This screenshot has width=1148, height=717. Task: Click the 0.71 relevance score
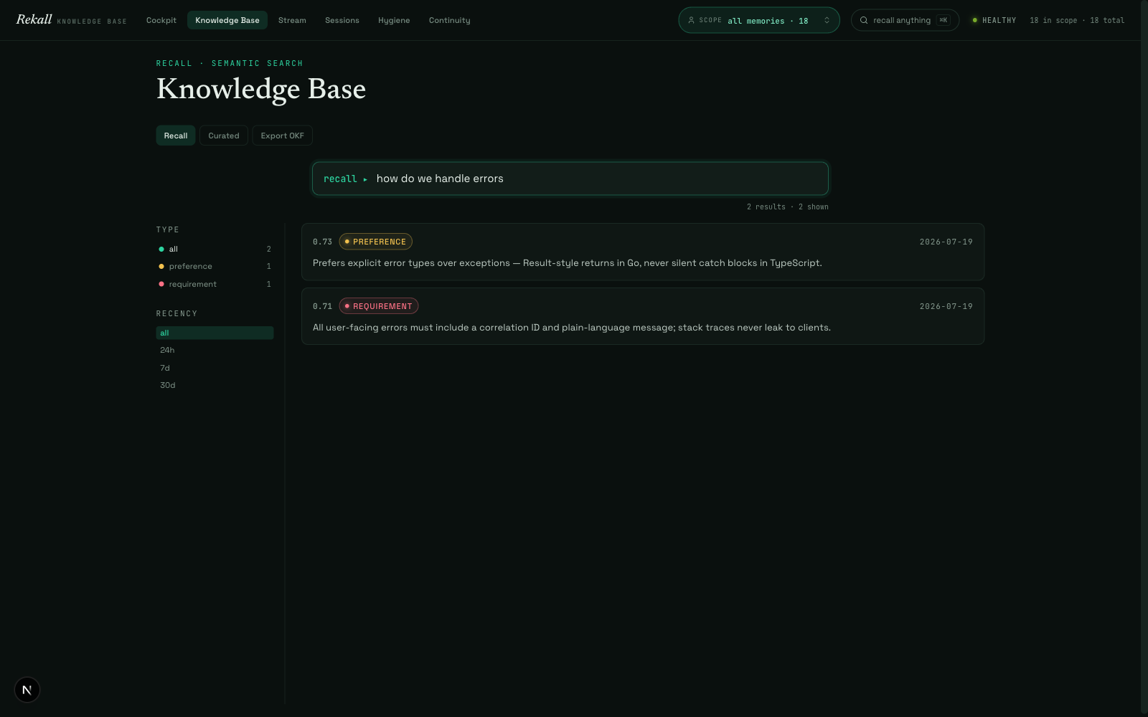coord(322,306)
